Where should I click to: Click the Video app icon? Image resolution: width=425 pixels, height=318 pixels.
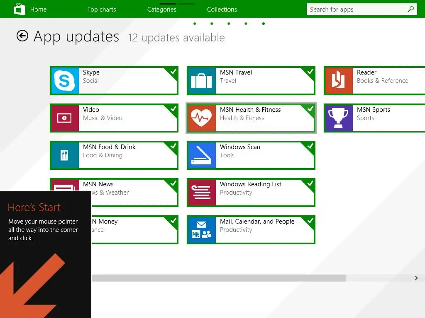click(x=64, y=118)
